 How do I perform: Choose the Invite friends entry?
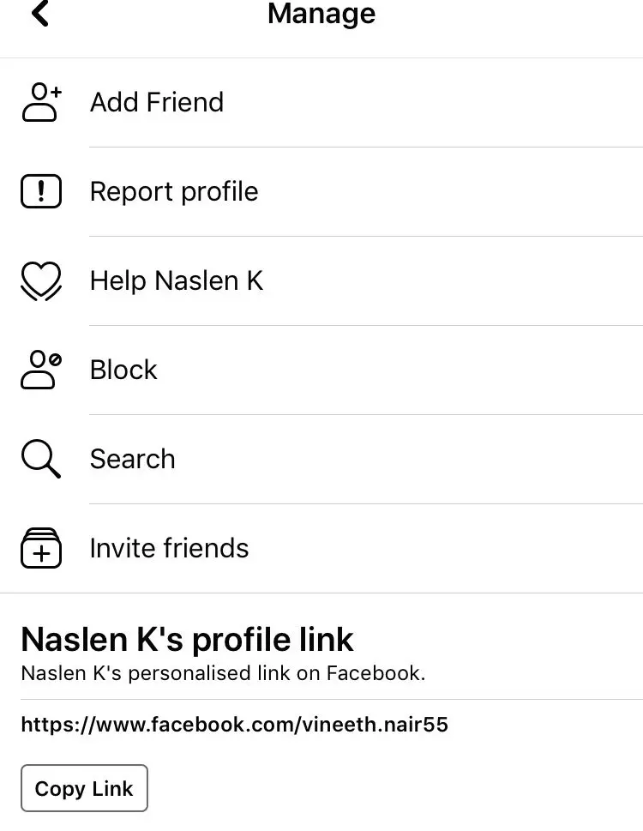click(169, 549)
